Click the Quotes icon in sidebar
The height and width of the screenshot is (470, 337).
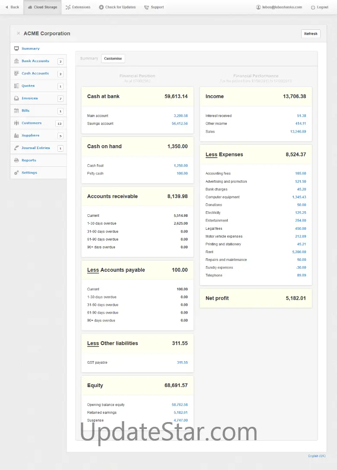(16, 86)
